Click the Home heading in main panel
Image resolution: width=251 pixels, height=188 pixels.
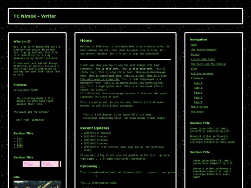[86, 40]
